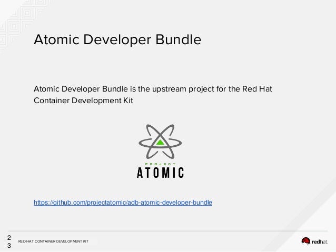
Task: Click the 'Red Hat Container Development Kit' footer text
Action: pyautogui.click(x=53, y=241)
